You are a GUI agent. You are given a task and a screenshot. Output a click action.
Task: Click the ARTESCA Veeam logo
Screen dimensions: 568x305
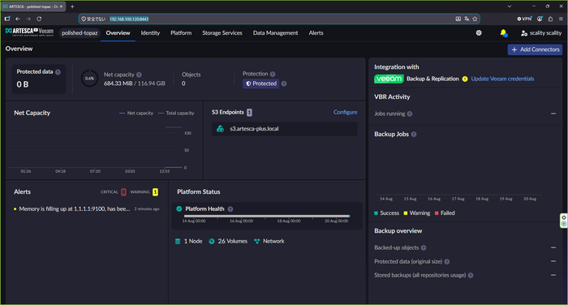pyautogui.click(x=29, y=32)
